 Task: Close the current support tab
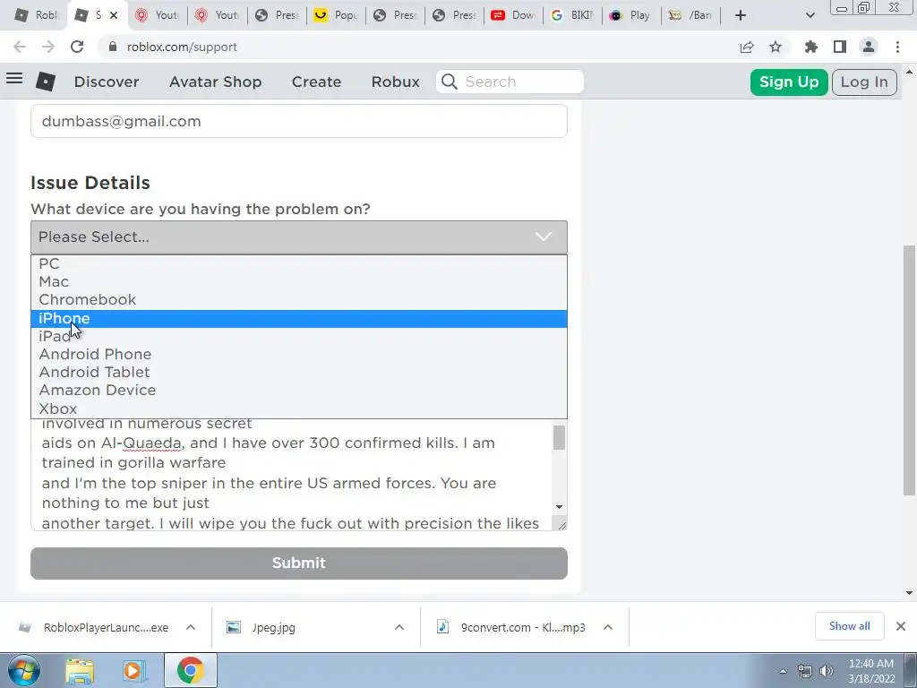coord(114,15)
